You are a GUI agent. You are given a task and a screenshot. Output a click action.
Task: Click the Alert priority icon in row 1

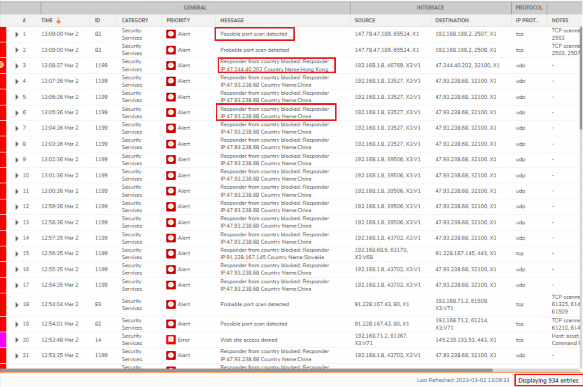[171, 34]
